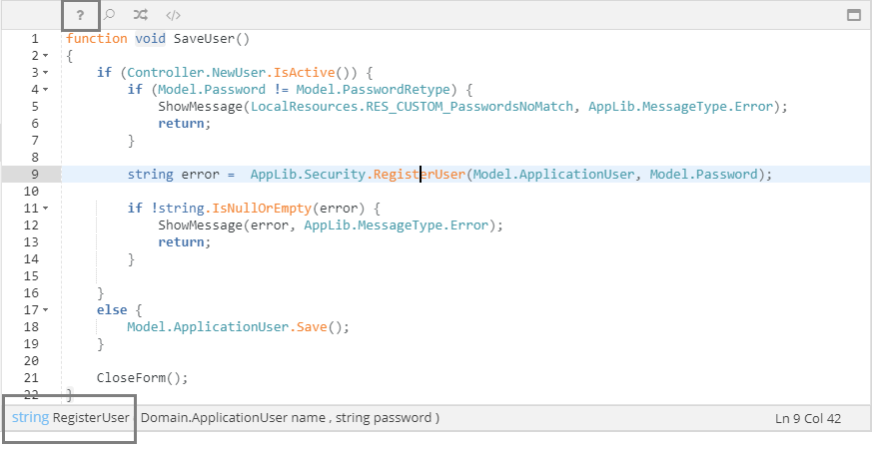872x449 pixels.
Task: Click the Ln 9 Col 42 status indicator
Action: click(x=808, y=417)
